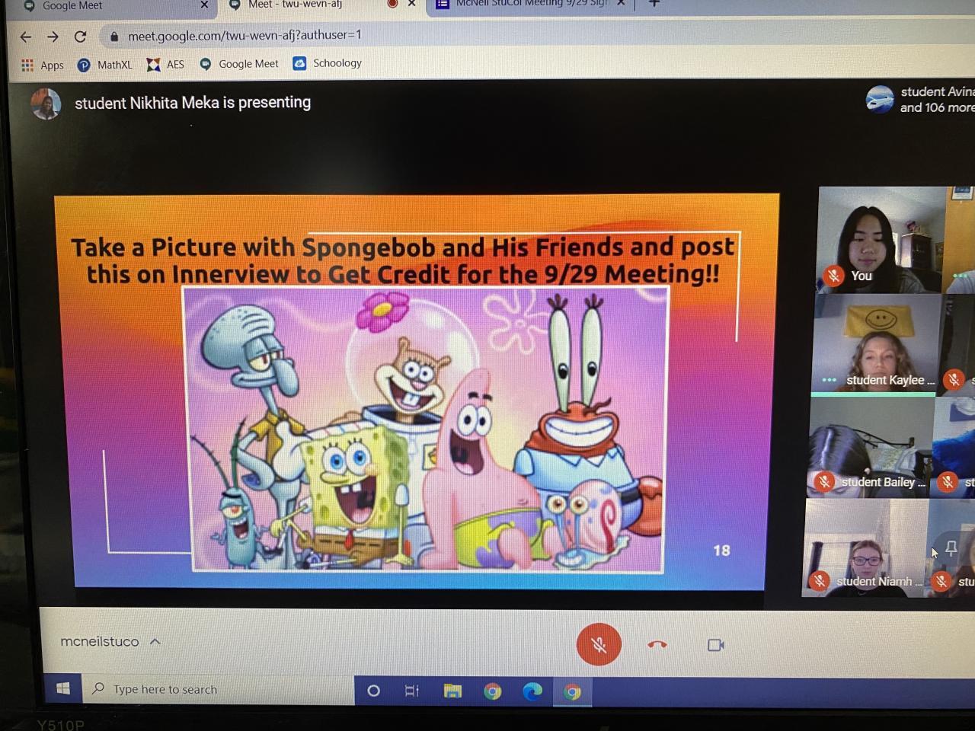Open Chrome icon between File Explorer and Edge
This screenshot has height=731, width=975.
point(493,691)
